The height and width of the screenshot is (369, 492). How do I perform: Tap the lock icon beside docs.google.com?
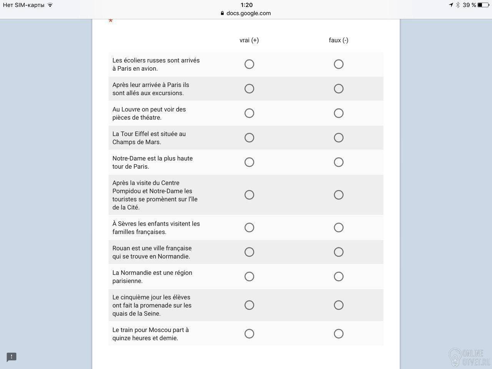pyautogui.click(x=222, y=13)
